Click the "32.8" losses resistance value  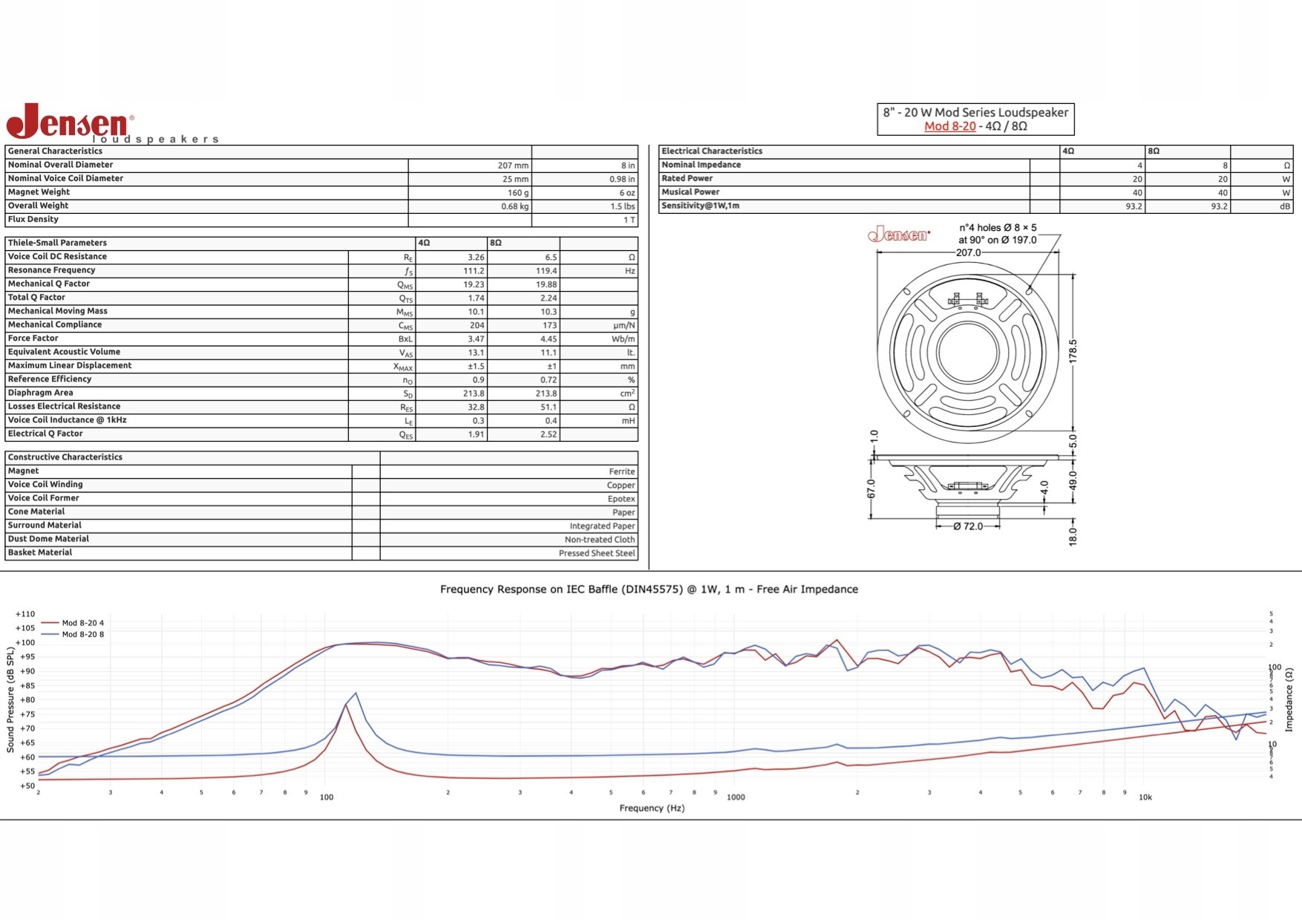[476, 408]
